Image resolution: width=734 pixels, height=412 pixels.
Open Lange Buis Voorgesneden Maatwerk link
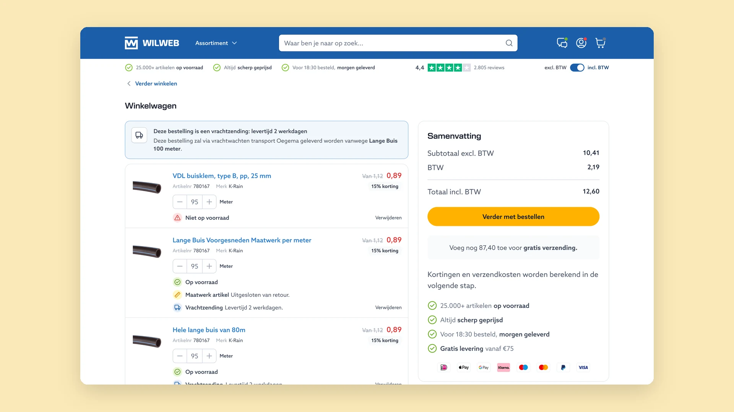coord(242,240)
